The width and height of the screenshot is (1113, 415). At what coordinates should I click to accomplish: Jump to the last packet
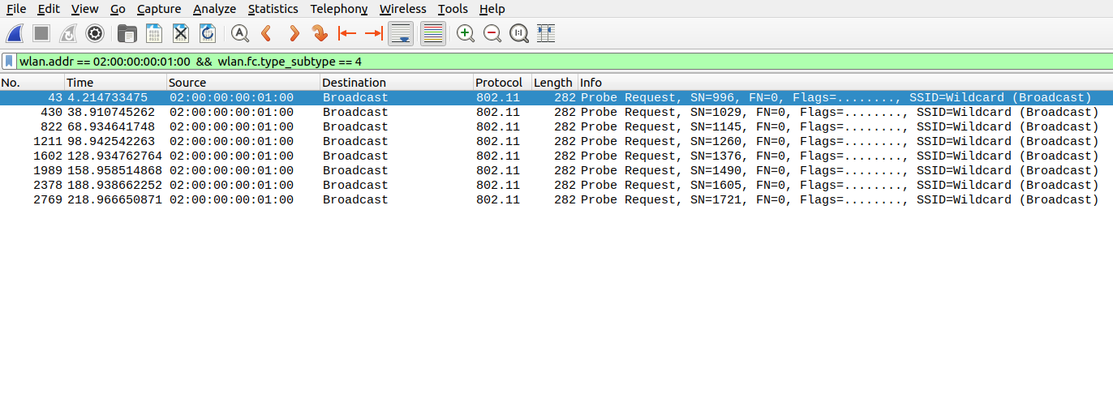point(373,33)
